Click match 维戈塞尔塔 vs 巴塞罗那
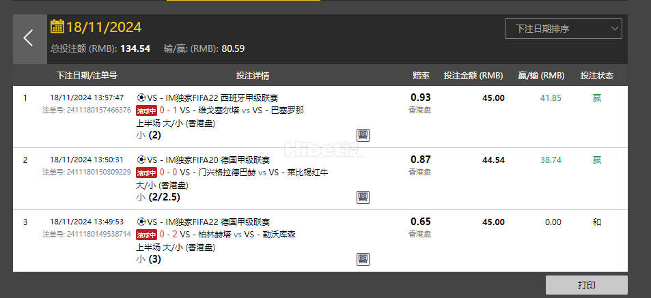 tap(242, 110)
